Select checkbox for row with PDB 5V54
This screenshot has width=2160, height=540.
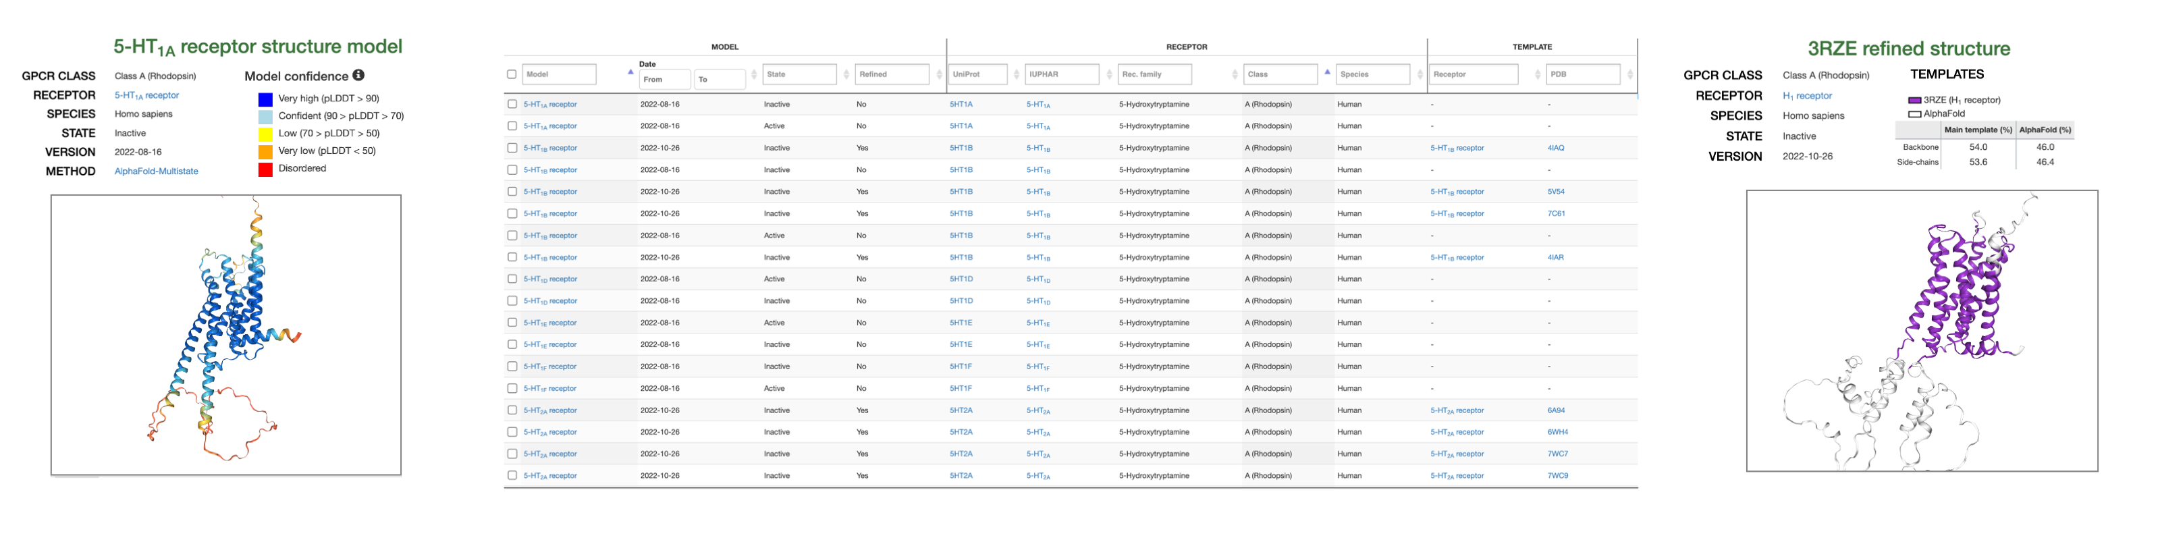pos(512,192)
